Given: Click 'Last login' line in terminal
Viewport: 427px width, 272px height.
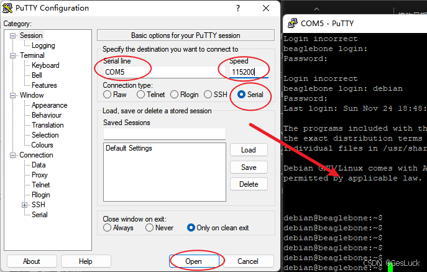Looking at the screenshot, I should pyautogui.click(x=355, y=108).
